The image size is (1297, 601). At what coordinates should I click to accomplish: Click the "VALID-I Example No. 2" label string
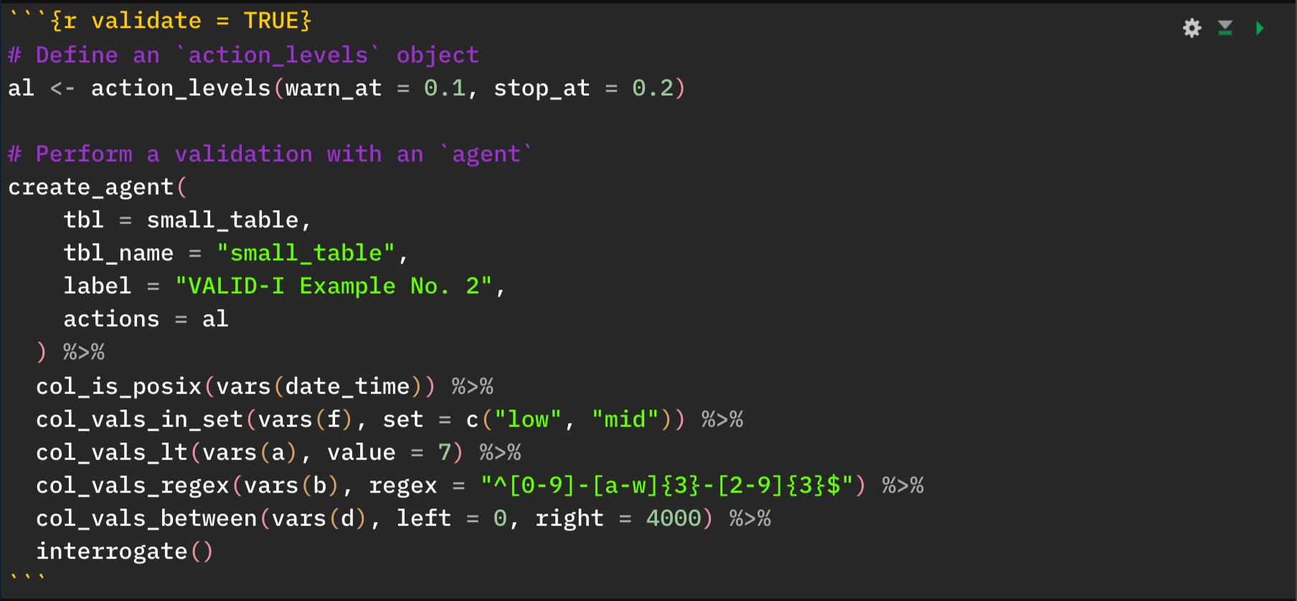pyautogui.click(x=334, y=286)
